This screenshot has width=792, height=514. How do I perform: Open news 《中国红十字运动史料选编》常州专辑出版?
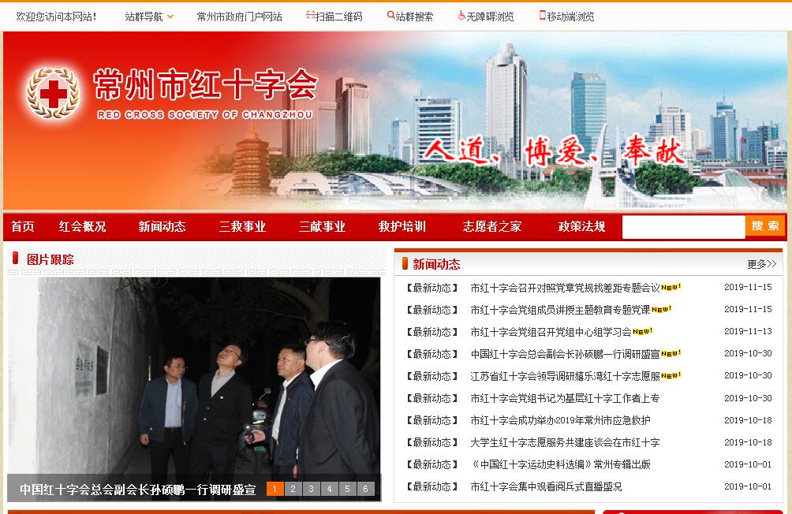560,464
